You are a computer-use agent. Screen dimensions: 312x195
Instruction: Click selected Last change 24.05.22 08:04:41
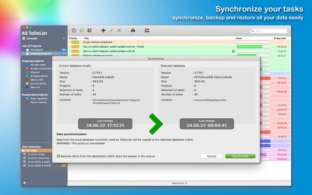(x=207, y=124)
